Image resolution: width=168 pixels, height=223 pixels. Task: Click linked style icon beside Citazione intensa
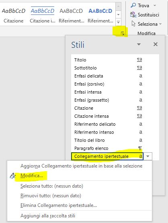coord(139,116)
